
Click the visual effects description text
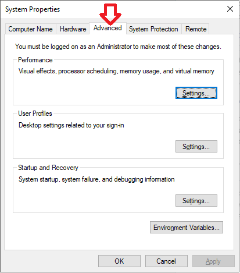coord(116,71)
